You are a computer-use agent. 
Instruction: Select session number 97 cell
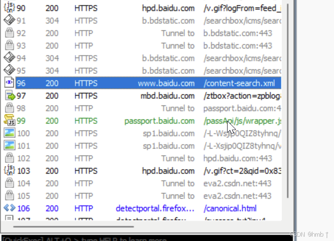click(21, 96)
